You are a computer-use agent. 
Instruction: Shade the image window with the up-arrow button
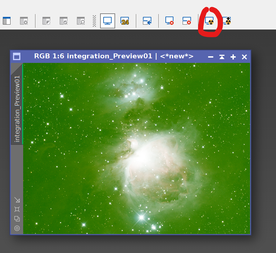[x=222, y=57]
